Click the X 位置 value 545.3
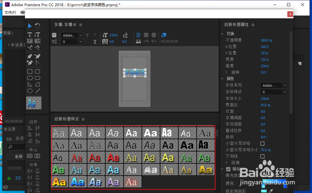 coord(265,47)
